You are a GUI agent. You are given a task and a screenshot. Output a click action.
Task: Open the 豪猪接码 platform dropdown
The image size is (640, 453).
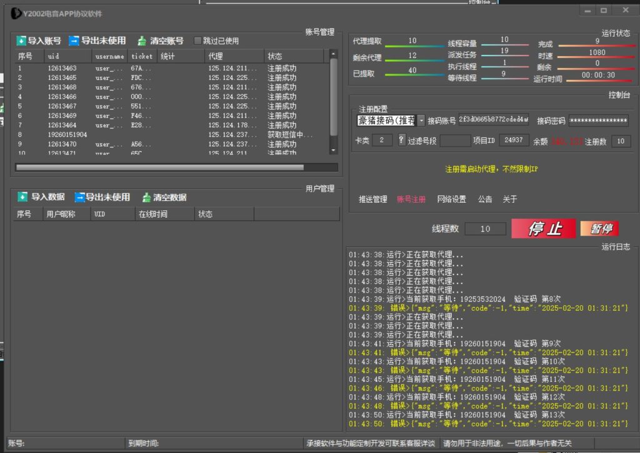(421, 120)
